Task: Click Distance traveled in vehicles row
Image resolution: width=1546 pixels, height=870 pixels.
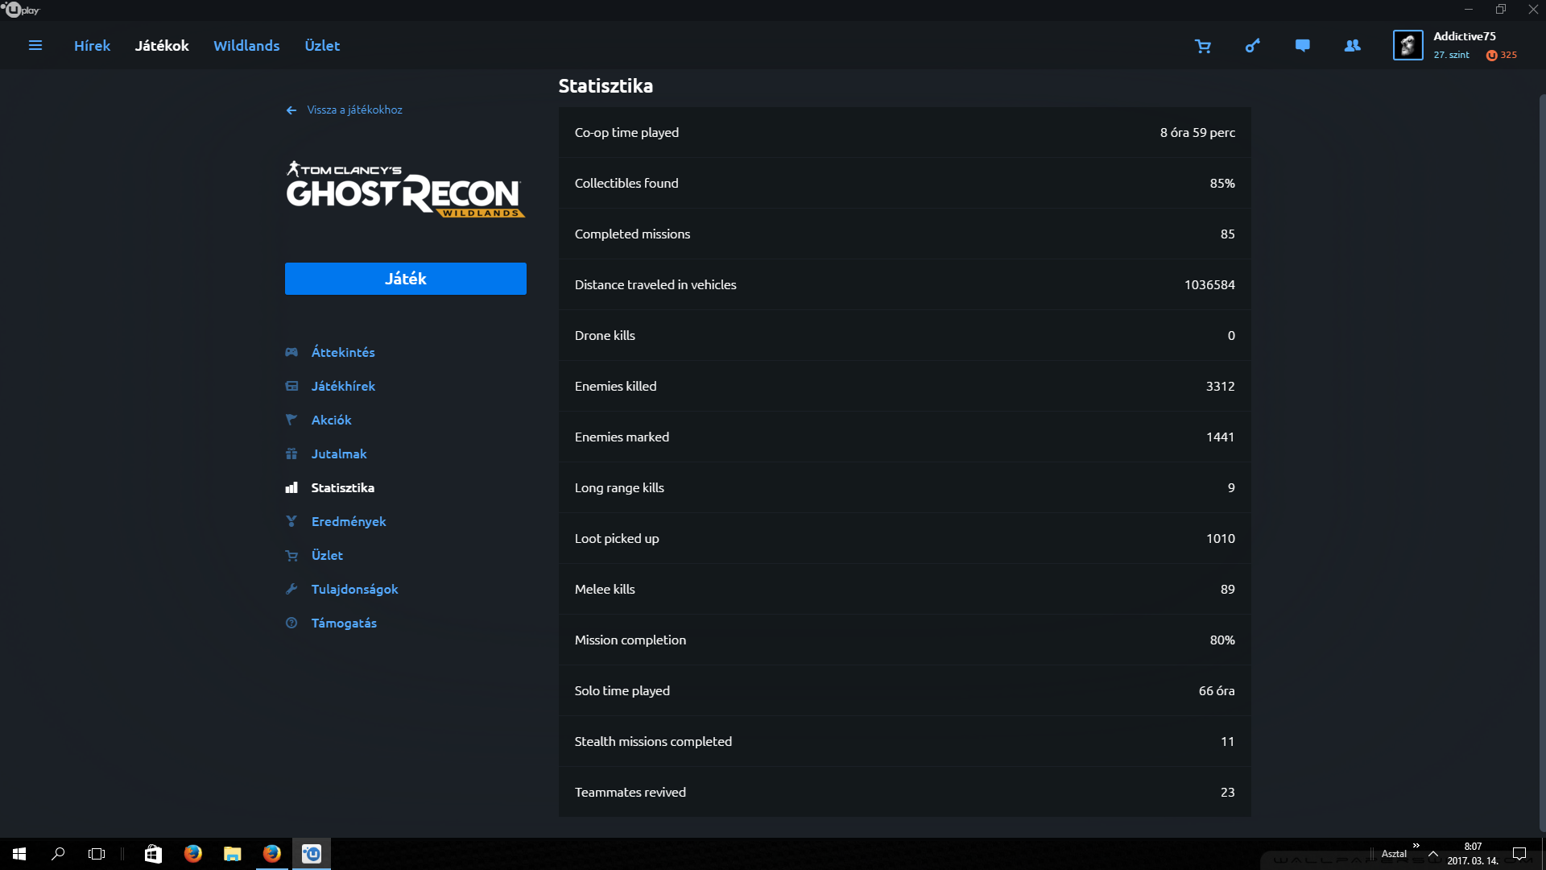Action: [x=905, y=284]
